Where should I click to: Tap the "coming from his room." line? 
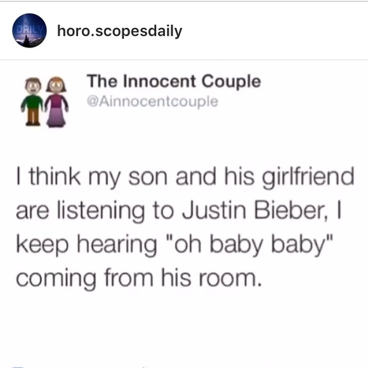(139, 279)
